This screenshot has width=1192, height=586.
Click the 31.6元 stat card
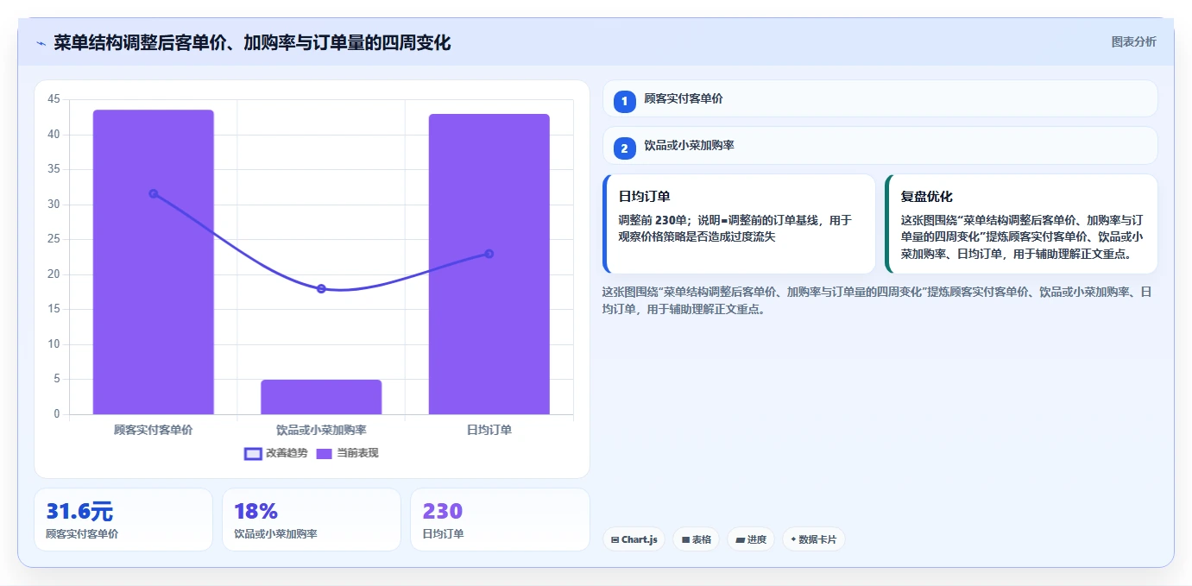point(123,520)
